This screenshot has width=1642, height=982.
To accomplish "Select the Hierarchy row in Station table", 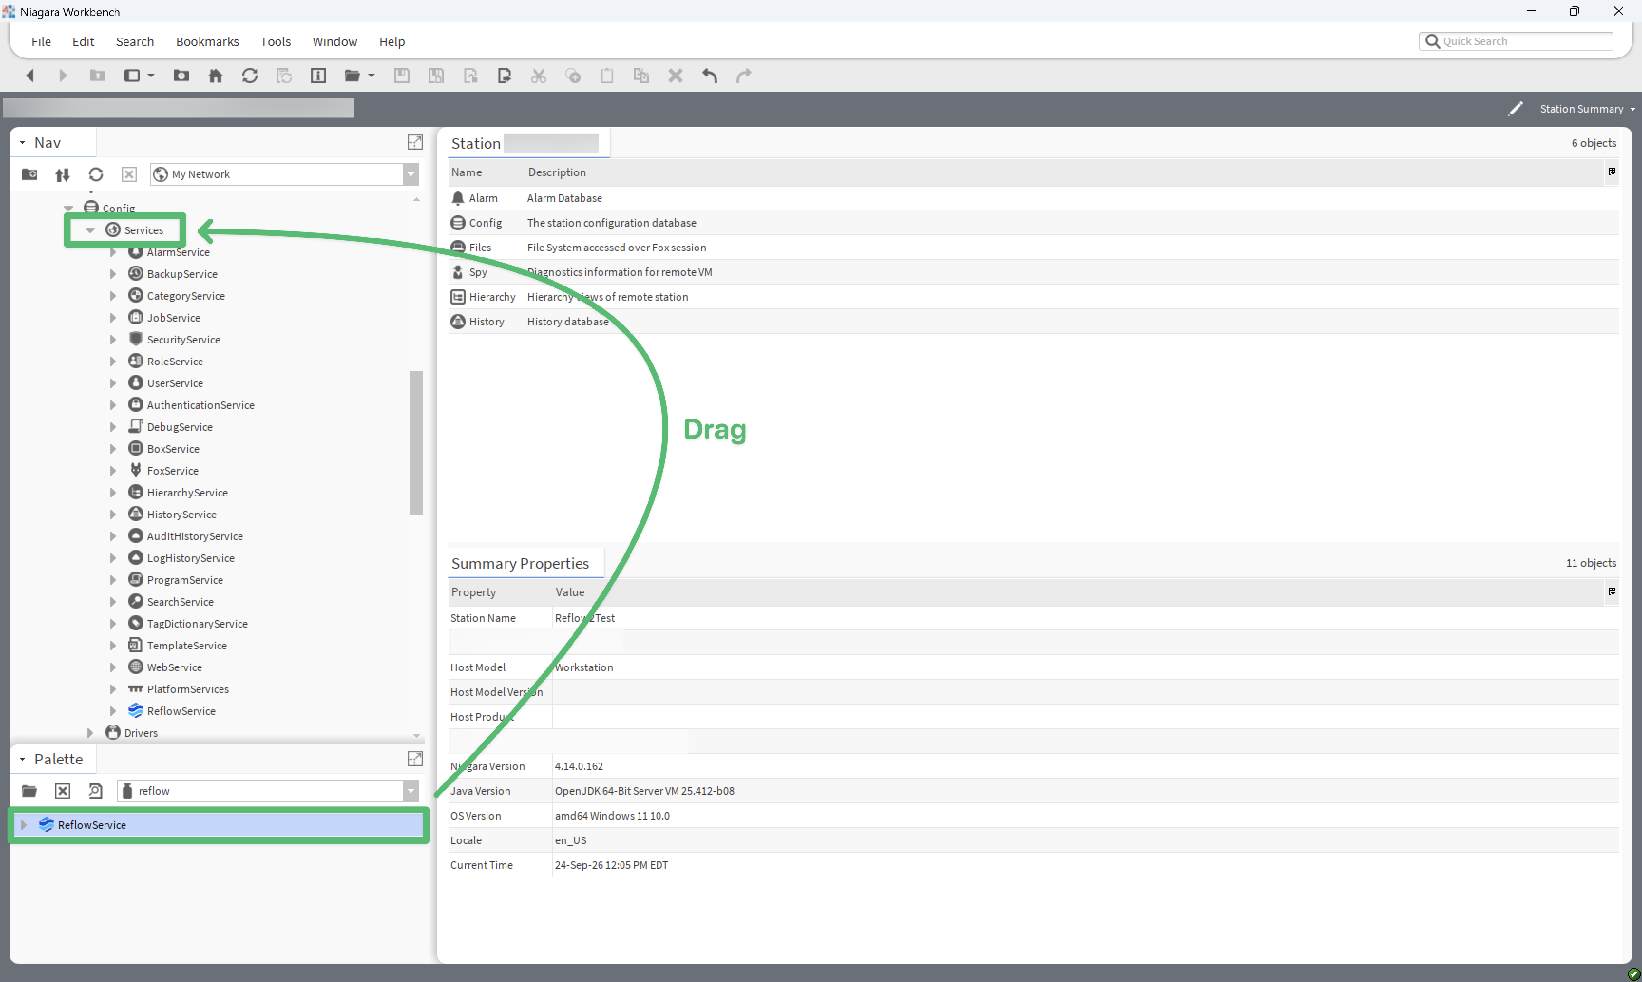I will point(1033,296).
